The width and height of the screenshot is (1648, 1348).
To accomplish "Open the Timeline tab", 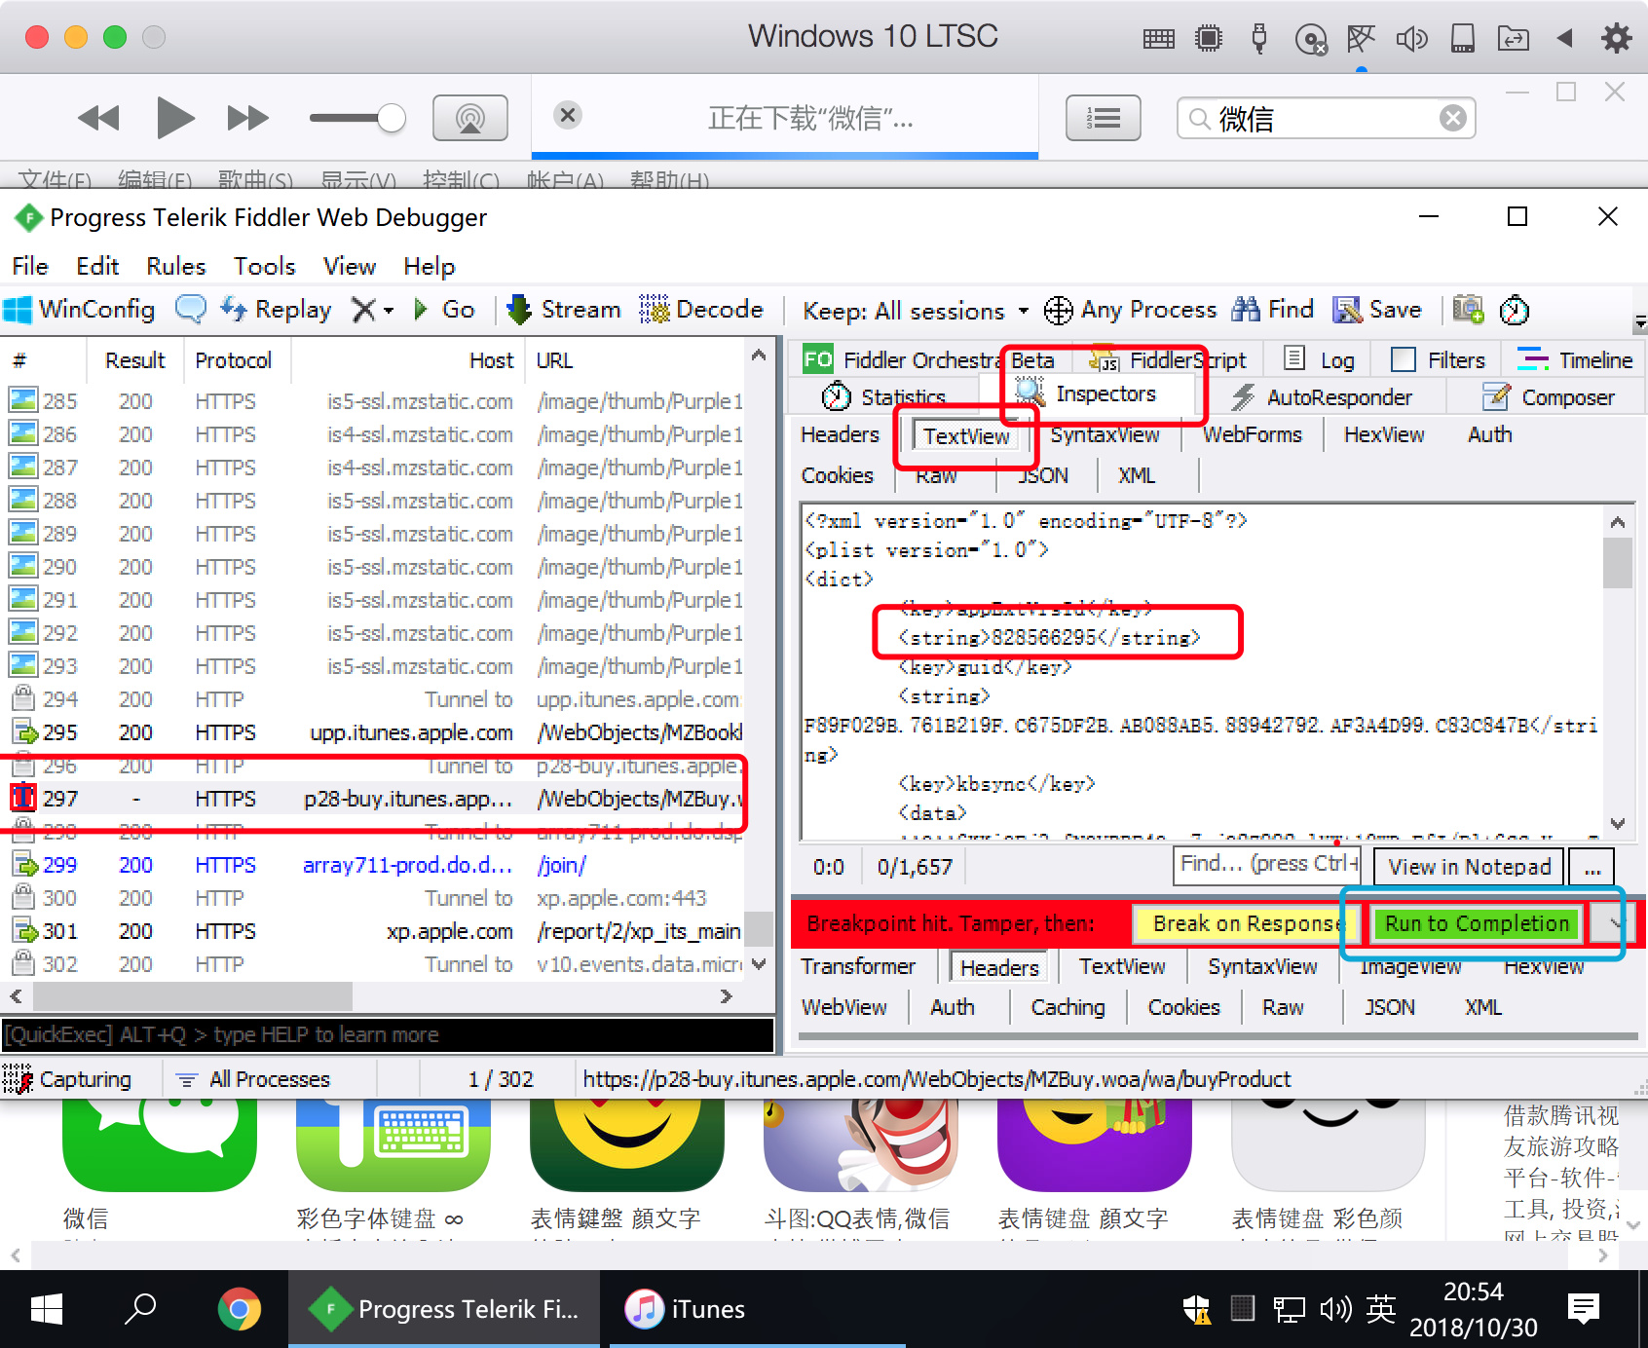I will coord(1574,360).
